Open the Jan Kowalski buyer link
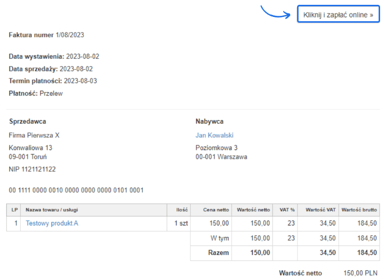The width and height of the screenshot is (383, 279). (214, 135)
